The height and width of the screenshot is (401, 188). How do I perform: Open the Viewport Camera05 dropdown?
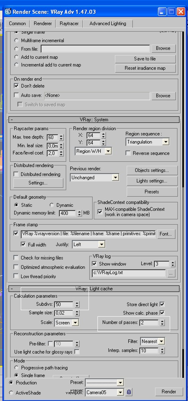click(x=105, y=392)
